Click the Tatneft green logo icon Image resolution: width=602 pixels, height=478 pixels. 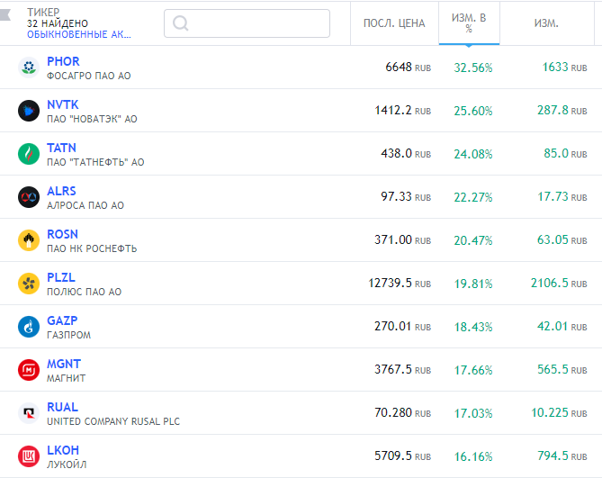[29, 154]
